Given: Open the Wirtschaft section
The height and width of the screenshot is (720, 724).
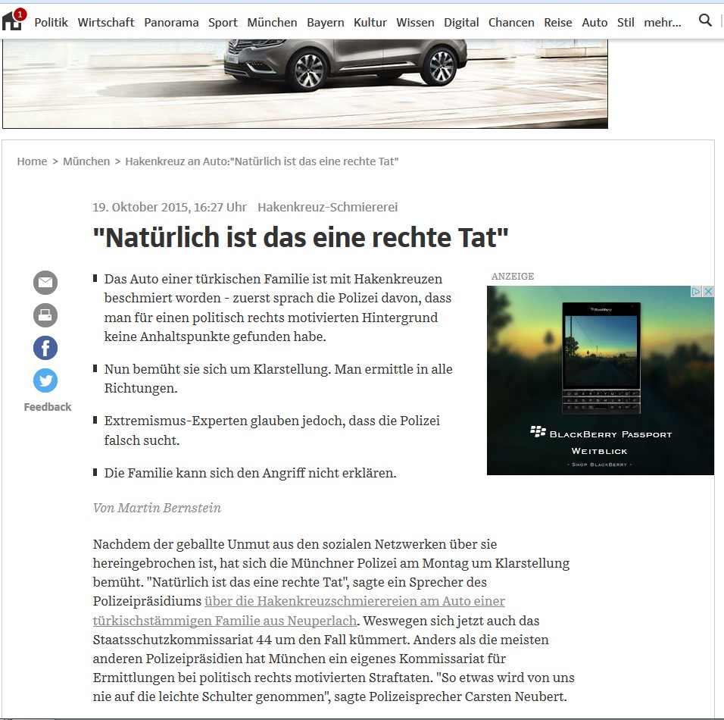Looking at the screenshot, I should (106, 22).
